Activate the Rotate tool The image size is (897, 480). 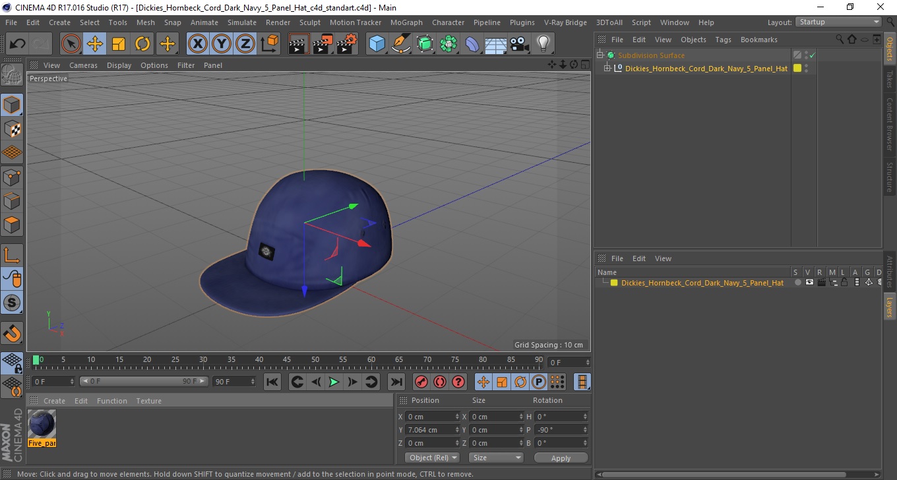point(142,44)
